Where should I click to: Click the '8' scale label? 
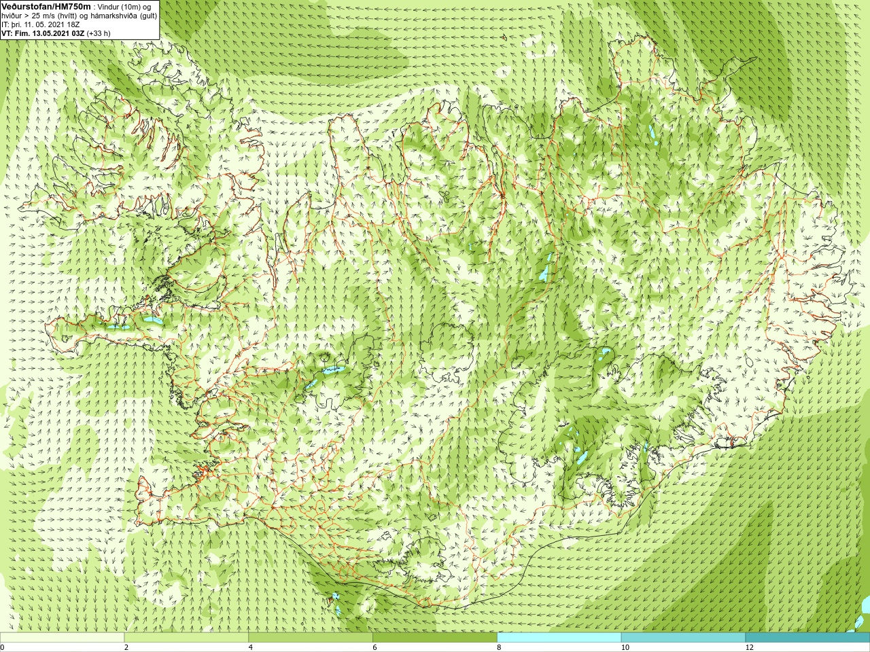pos(500,647)
